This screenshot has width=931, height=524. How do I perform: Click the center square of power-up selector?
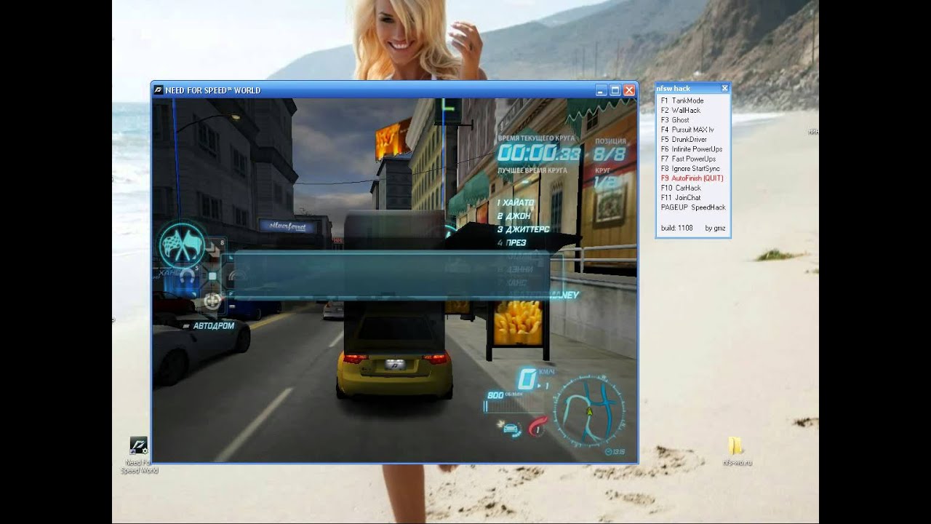pos(212,276)
